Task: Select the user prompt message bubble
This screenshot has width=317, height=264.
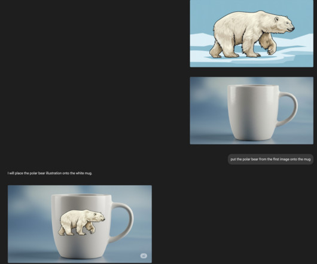Action: [270, 159]
